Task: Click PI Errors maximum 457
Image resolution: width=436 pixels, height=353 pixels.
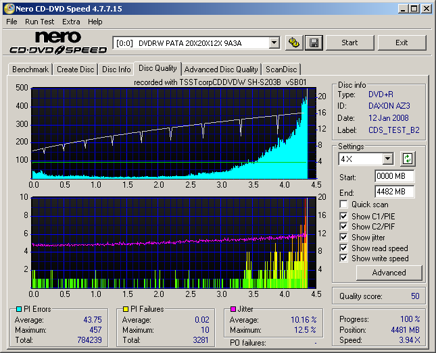Action: [x=95, y=329]
